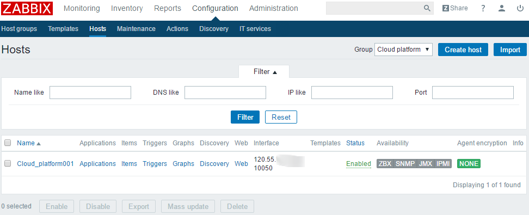Image resolution: width=529 pixels, height=215 pixels.
Task: Go to the IT services submenu
Action: [255, 29]
